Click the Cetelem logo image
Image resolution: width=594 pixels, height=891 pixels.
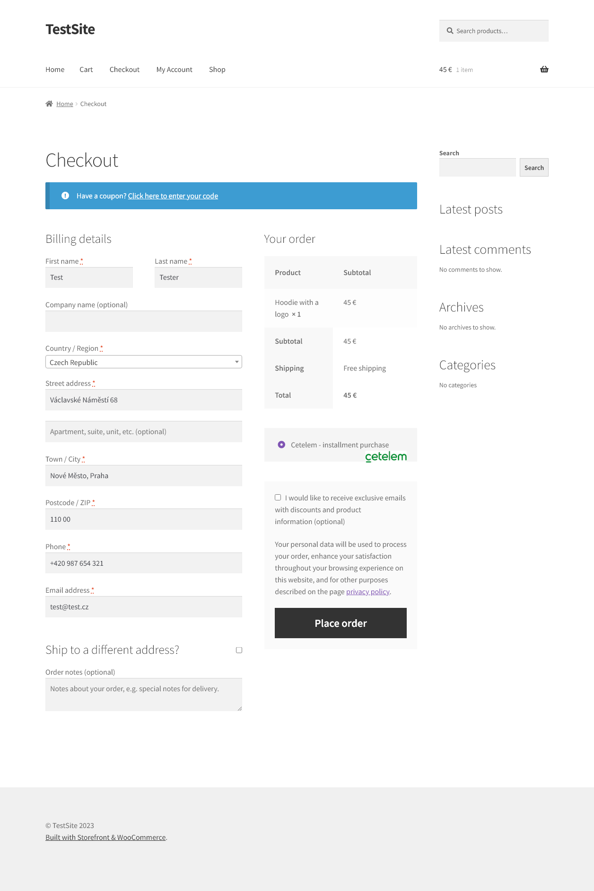386,456
